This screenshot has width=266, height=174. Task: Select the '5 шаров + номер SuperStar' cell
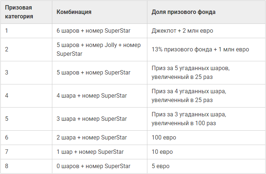click(x=94, y=72)
